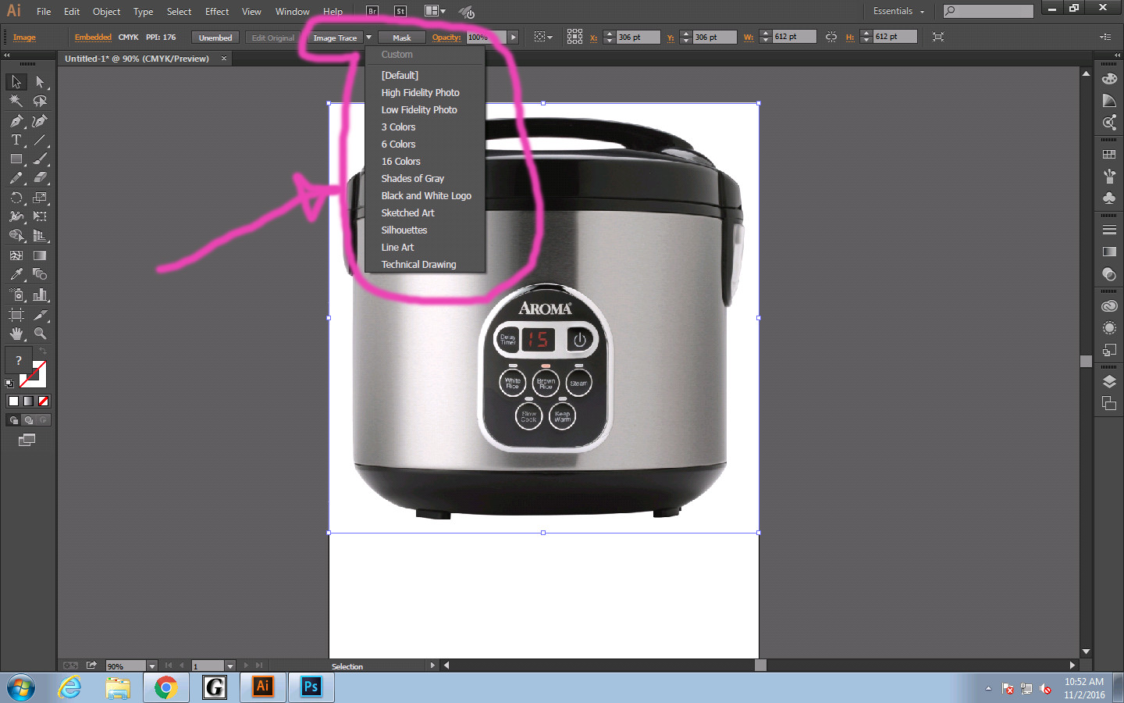The image size is (1124, 703).
Task: Open Image Trace preset dropdown arrow
Action: [368, 37]
